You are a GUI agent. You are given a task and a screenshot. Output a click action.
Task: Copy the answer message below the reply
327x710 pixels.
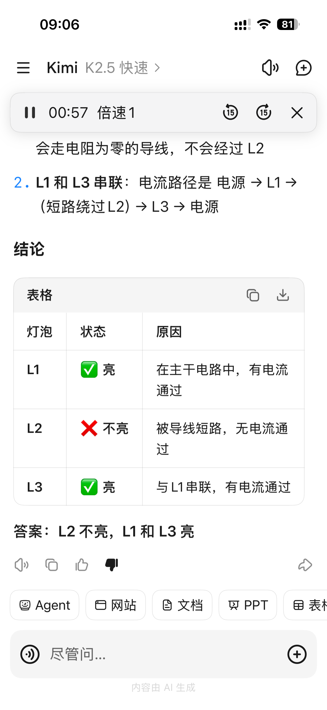pyautogui.click(x=52, y=565)
